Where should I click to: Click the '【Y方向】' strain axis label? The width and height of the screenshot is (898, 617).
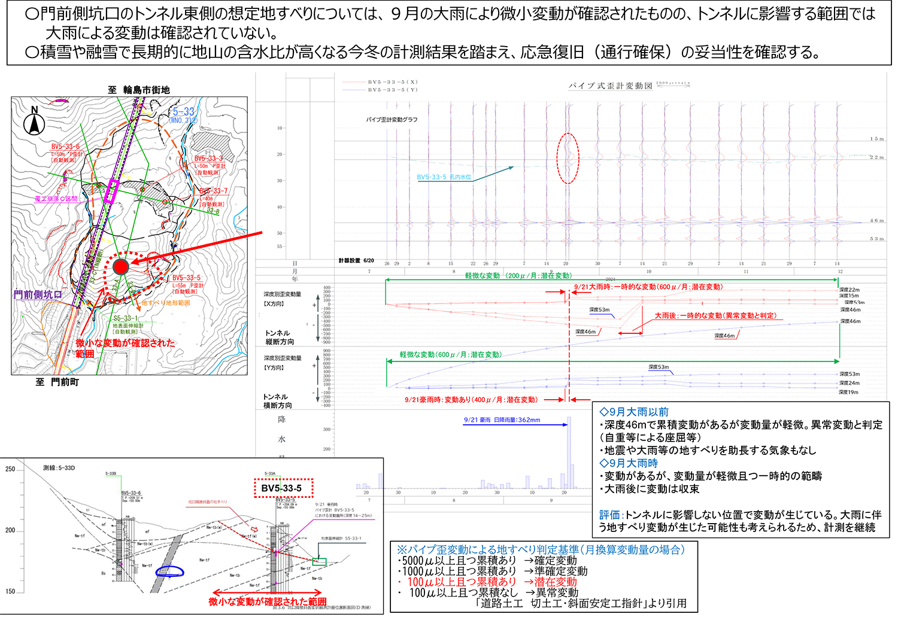coord(274,368)
